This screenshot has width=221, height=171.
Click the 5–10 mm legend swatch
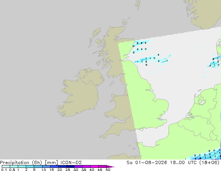click(38, 166)
